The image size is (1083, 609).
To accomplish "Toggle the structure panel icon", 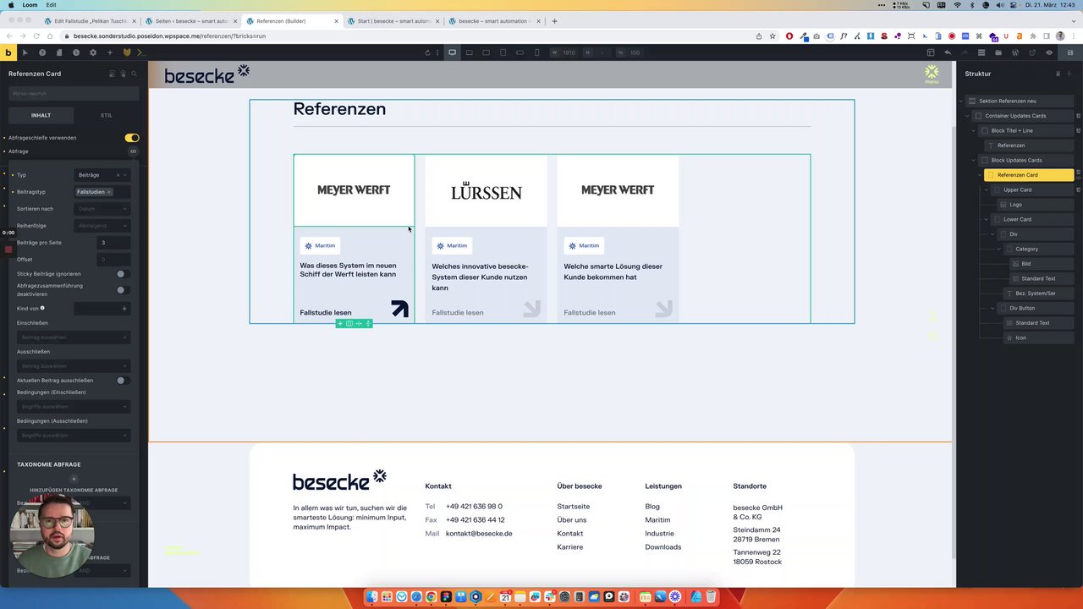I will [981, 52].
